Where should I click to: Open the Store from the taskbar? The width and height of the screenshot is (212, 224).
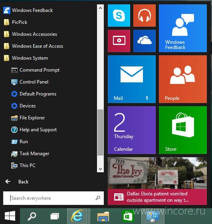(128, 216)
